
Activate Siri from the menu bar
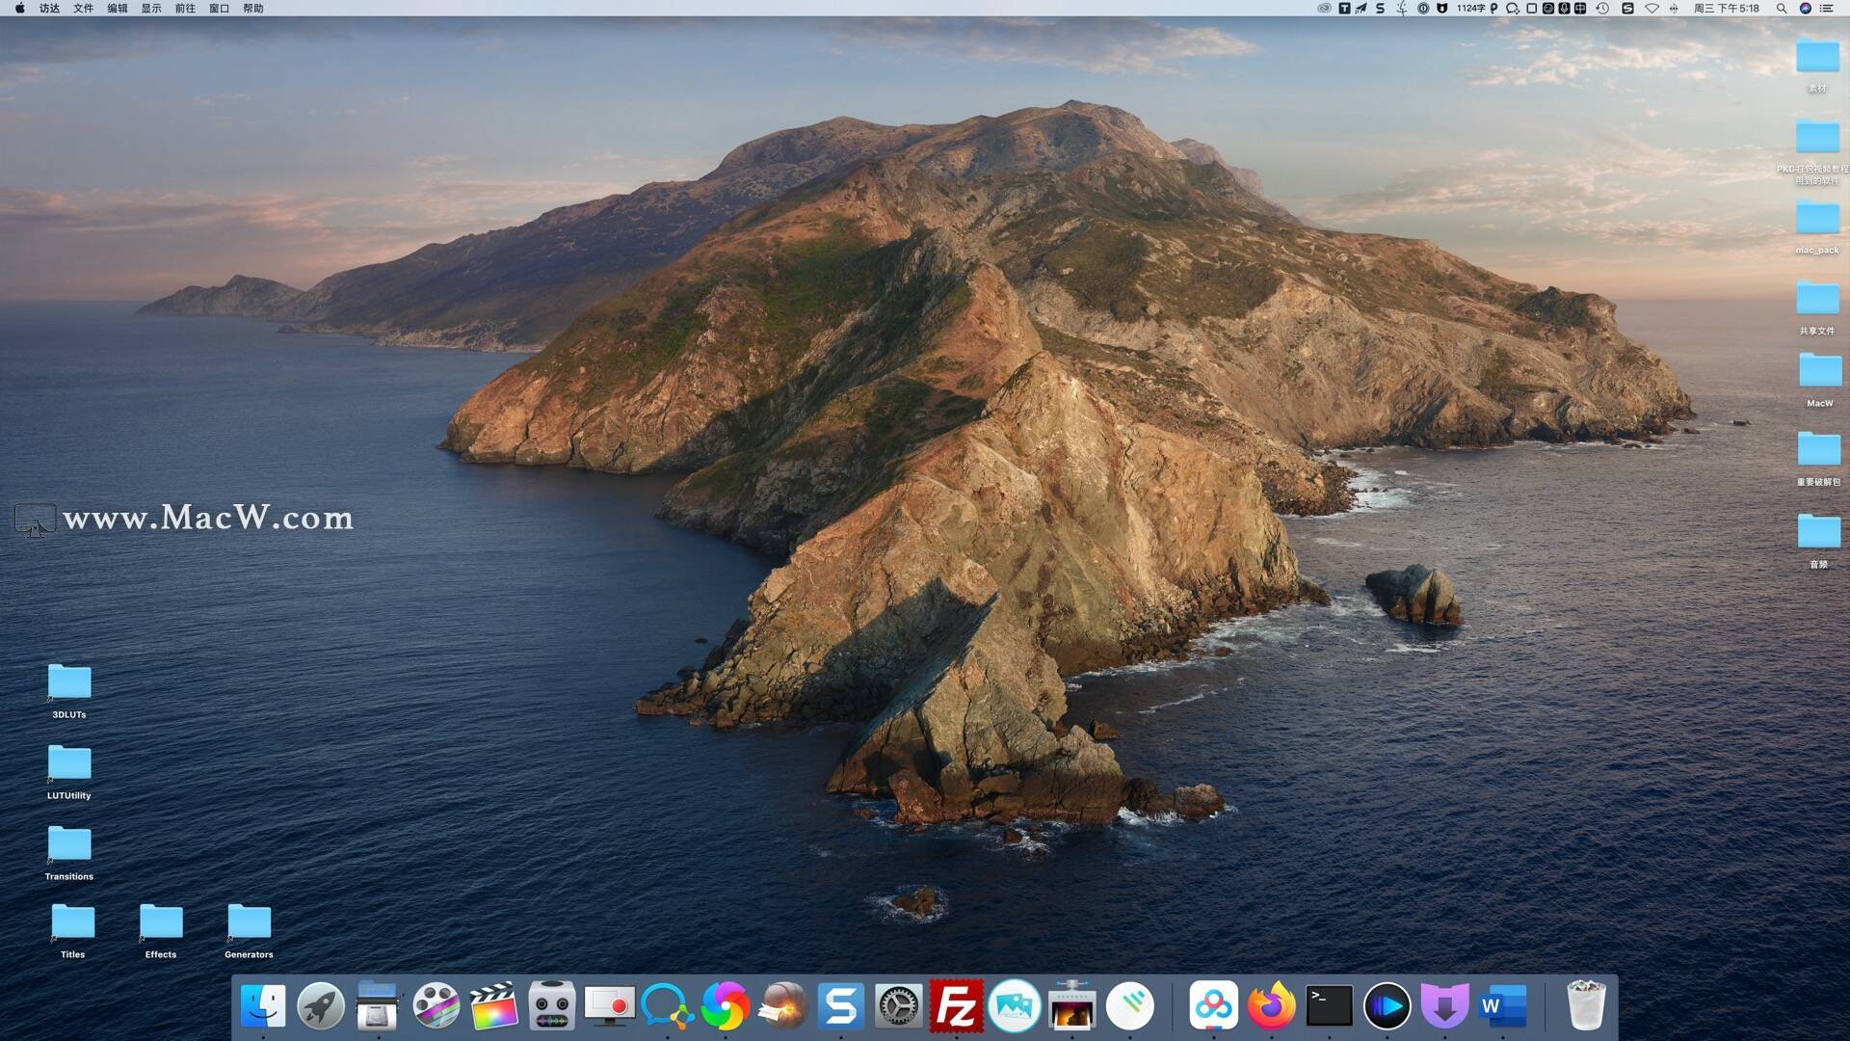pyautogui.click(x=1806, y=9)
